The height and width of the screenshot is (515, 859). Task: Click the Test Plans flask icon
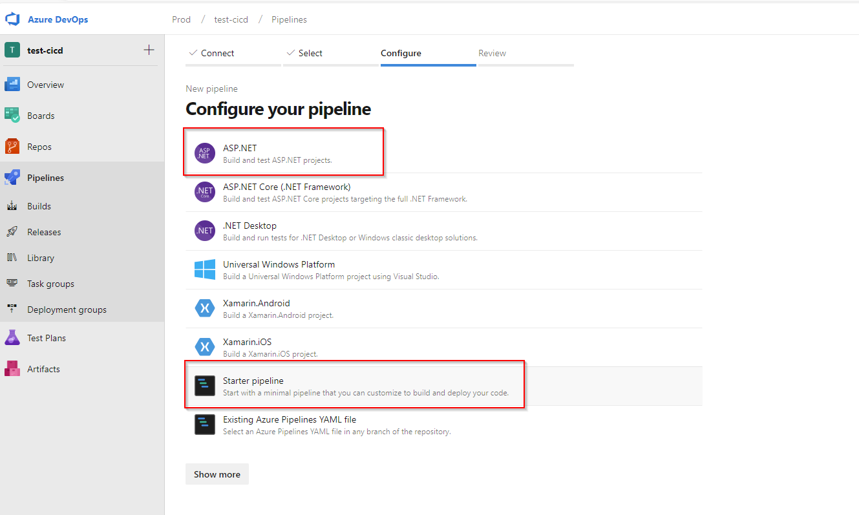pyautogui.click(x=13, y=338)
